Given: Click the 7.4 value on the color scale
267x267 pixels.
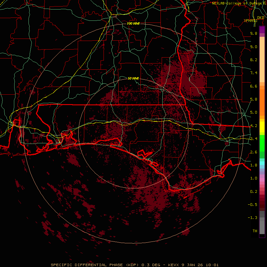Looking at the screenshot, I should point(254,73).
